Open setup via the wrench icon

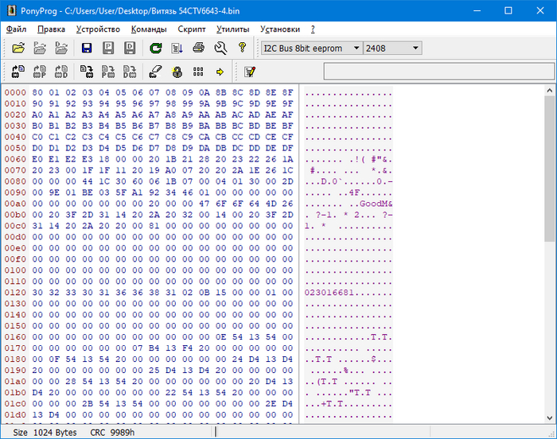tap(220, 49)
